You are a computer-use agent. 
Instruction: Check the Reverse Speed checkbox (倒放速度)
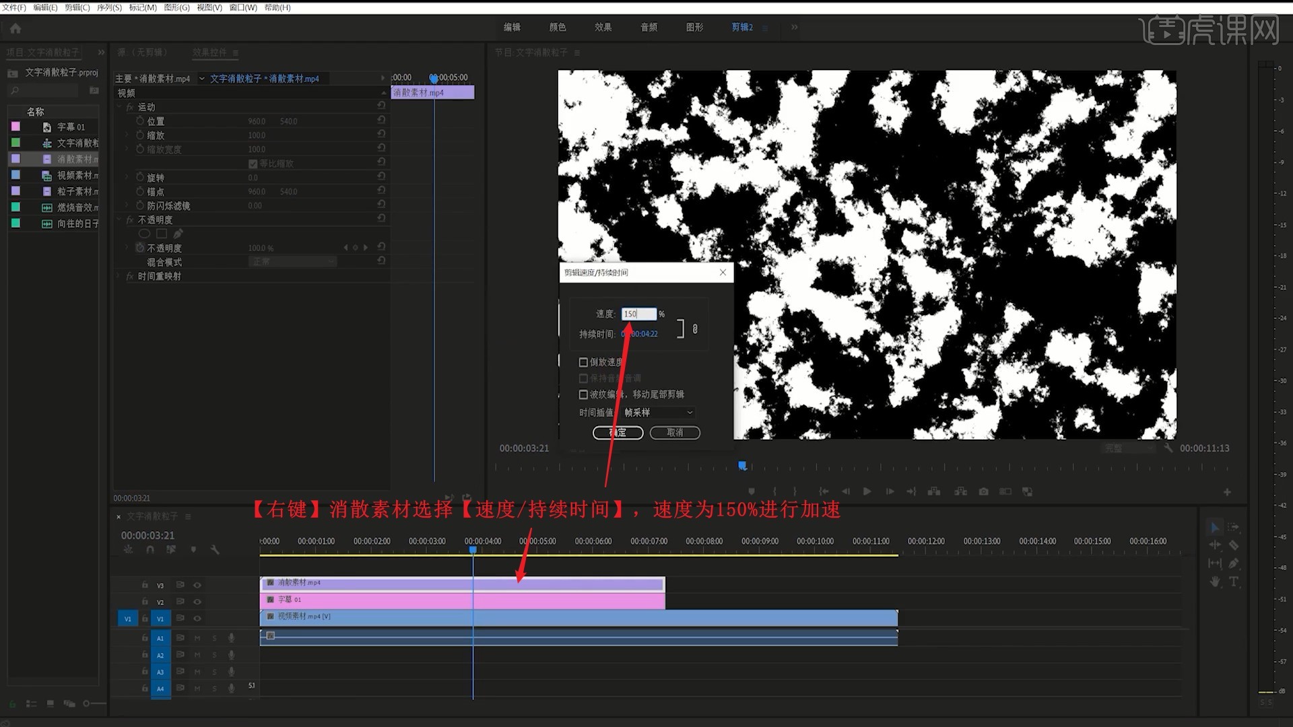(583, 362)
